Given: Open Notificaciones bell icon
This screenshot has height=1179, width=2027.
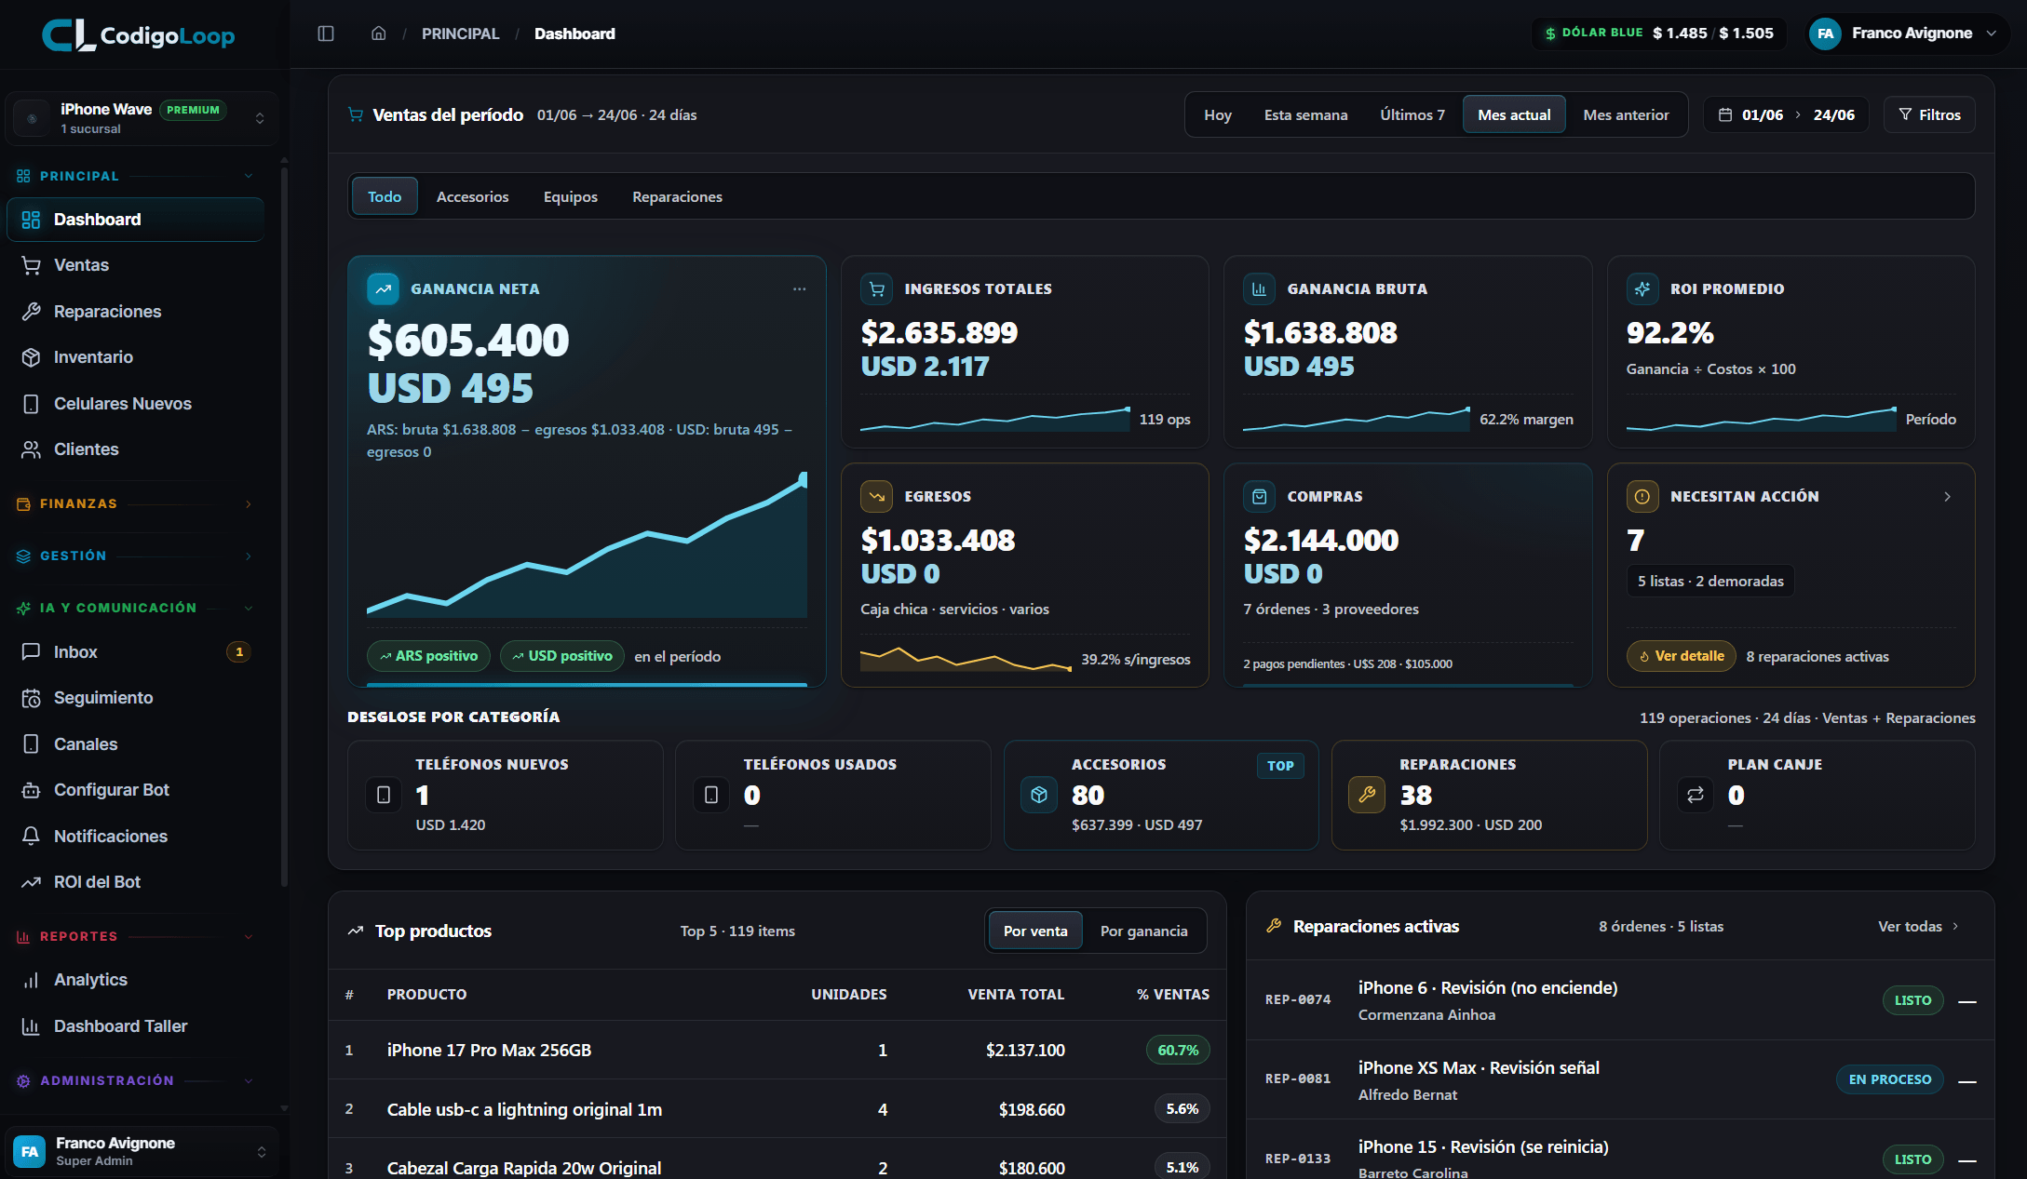Looking at the screenshot, I should click(31, 836).
